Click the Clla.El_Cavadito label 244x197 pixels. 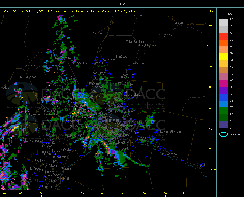150,45
